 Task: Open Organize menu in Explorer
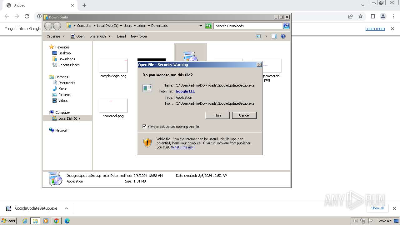point(56,36)
